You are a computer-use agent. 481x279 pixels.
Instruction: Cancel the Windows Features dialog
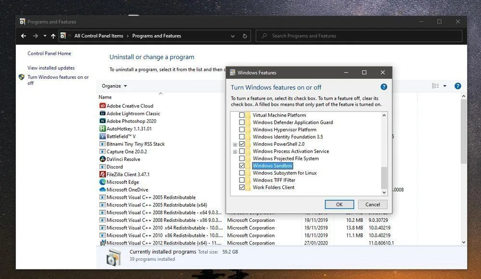click(373, 204)
